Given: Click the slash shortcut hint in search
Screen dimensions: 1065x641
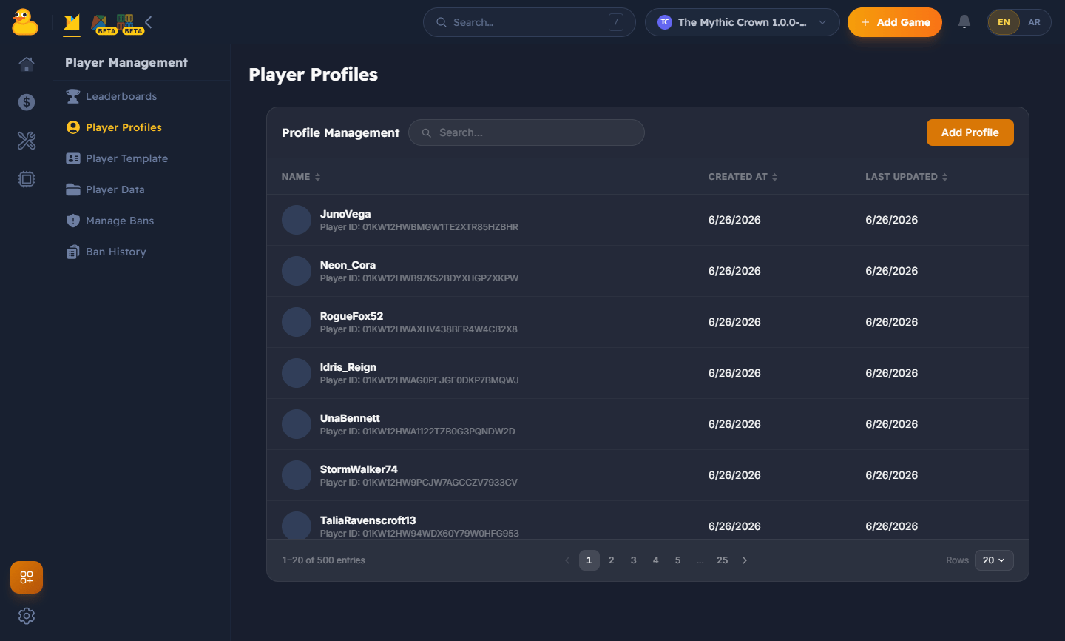Looking at the screenshot, I should [x=616, y=22].
